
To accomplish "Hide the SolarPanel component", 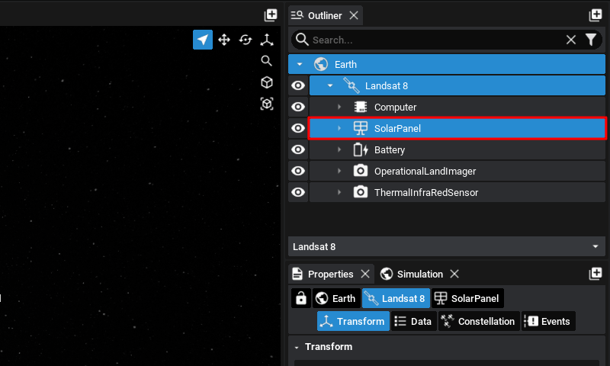I will click(x=298, y=128).
